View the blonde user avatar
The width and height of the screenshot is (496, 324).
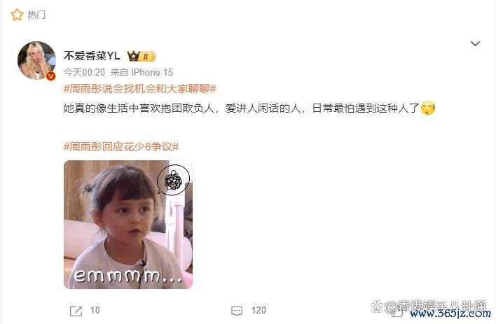[x=36, y=60]
